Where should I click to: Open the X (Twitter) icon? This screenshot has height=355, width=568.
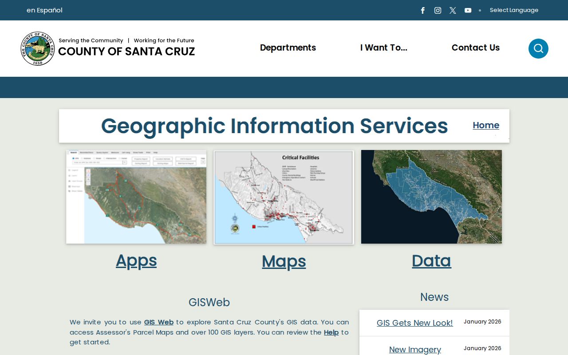(453, 10)
